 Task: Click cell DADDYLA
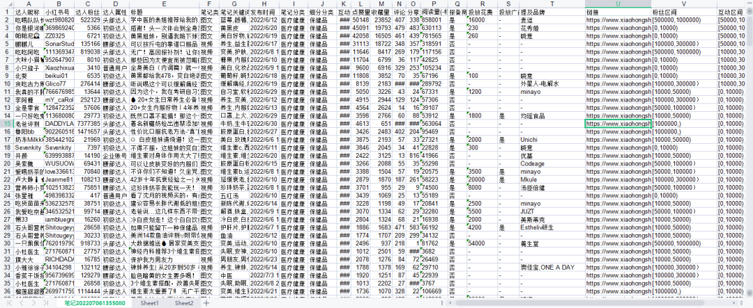(x=59, y=124)
